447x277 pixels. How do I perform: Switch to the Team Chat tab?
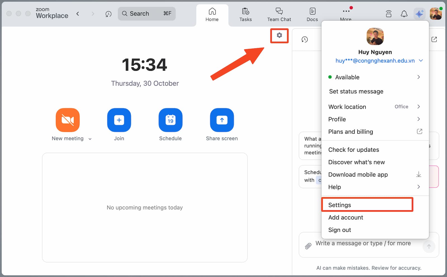279,15
